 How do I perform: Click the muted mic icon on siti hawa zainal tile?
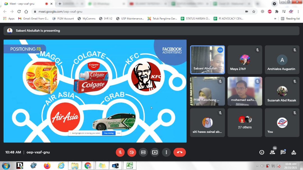point(220,113)
